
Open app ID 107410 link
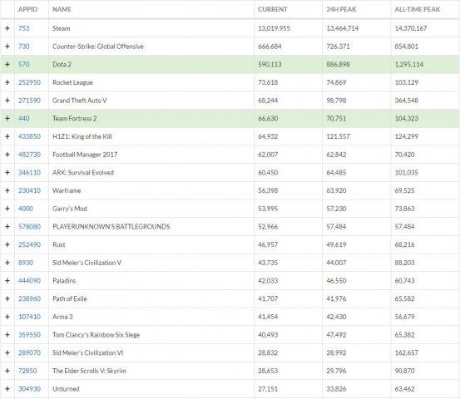coord(29,317)
